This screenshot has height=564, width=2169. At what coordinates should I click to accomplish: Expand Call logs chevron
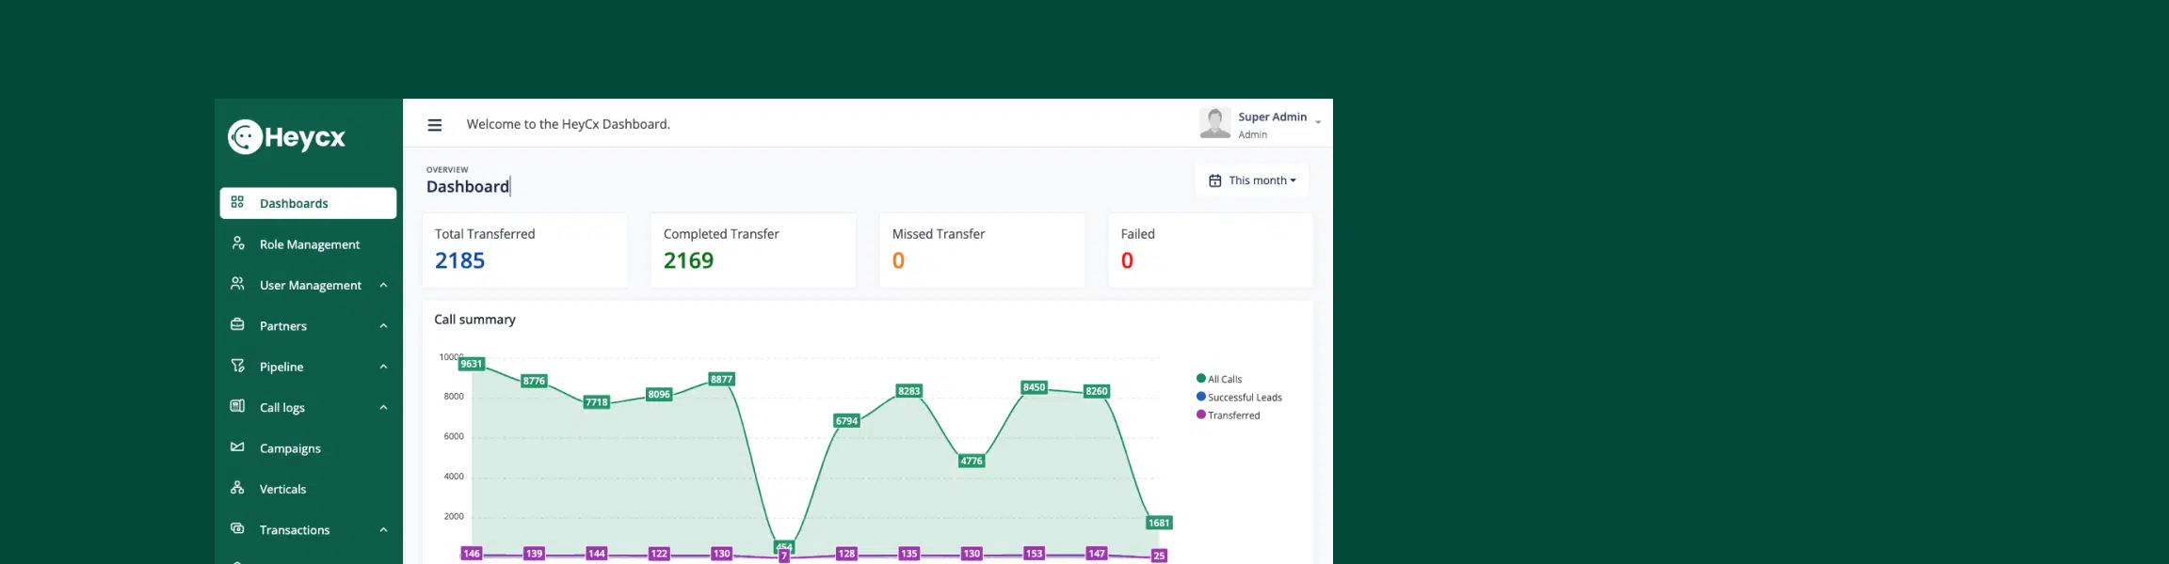pos(383,408)
